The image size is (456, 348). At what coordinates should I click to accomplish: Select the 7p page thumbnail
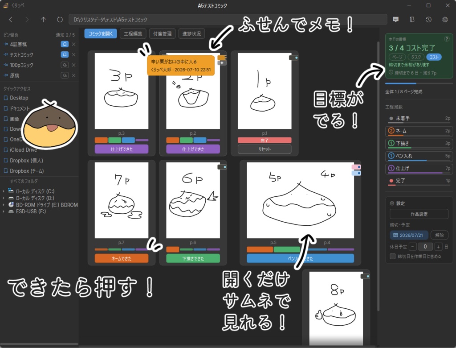coord(122,200)
